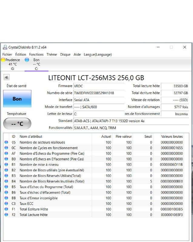Click status dot for attribute B6 row

click(x=6, y=192)
